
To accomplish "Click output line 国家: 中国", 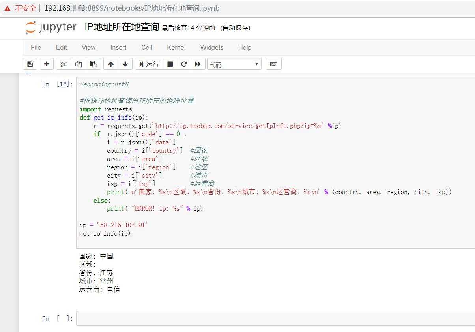I will tap(96, 256).
